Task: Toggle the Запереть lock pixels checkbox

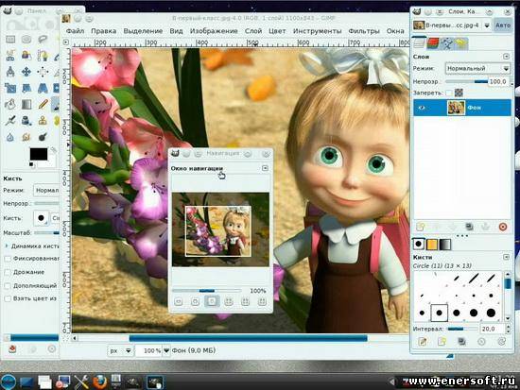Action: click(449, 93)
